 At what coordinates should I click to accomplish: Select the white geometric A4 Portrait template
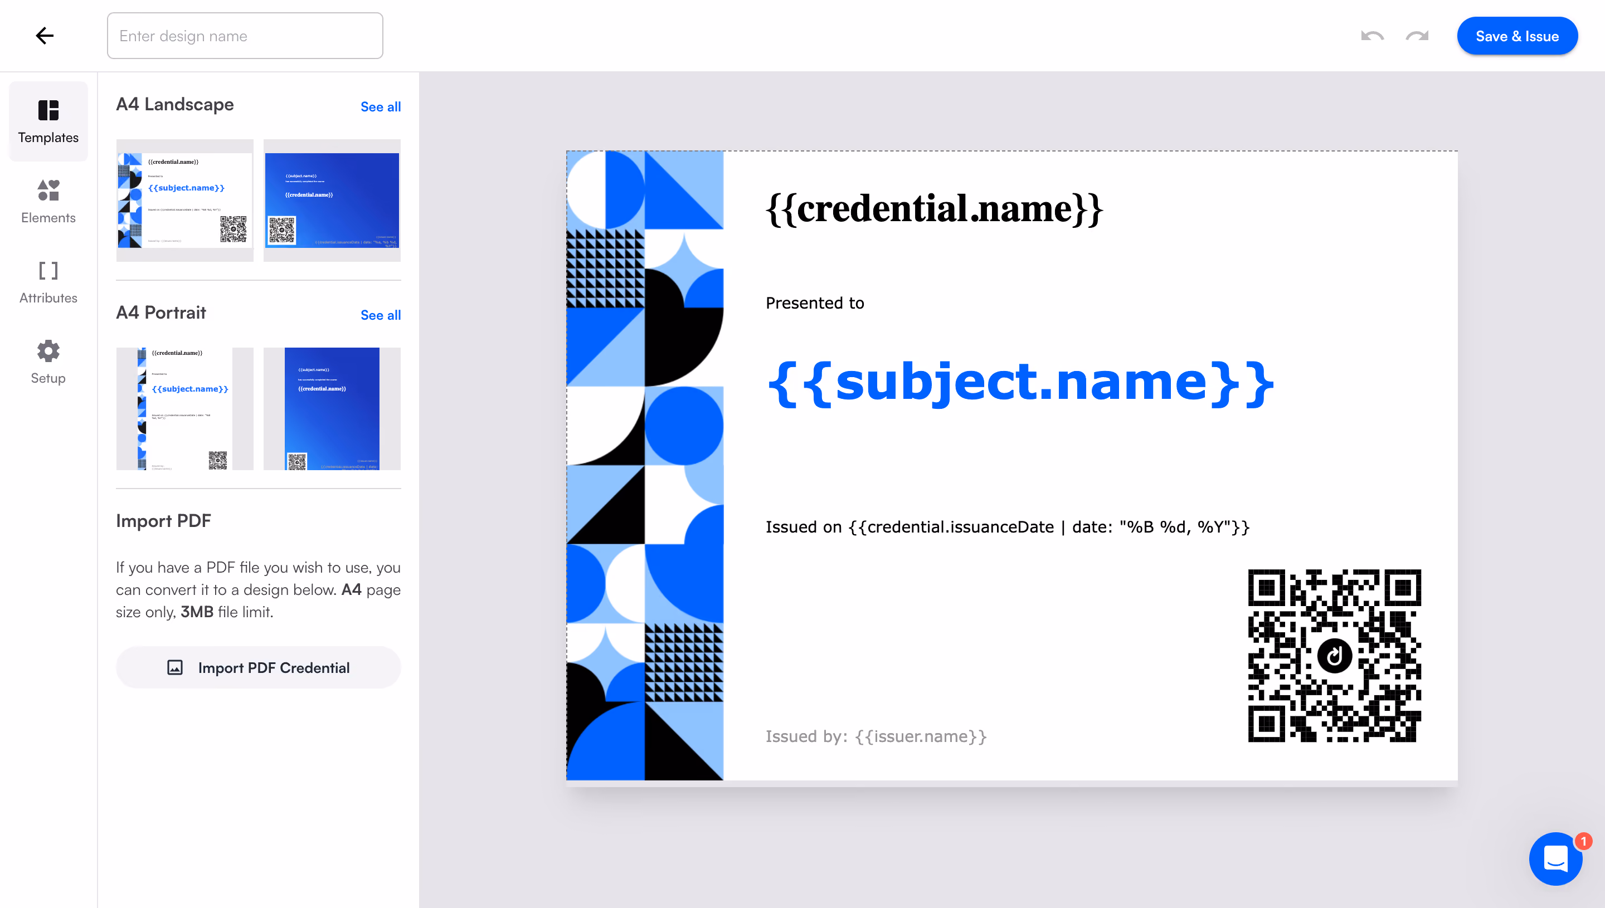[185, 408]
